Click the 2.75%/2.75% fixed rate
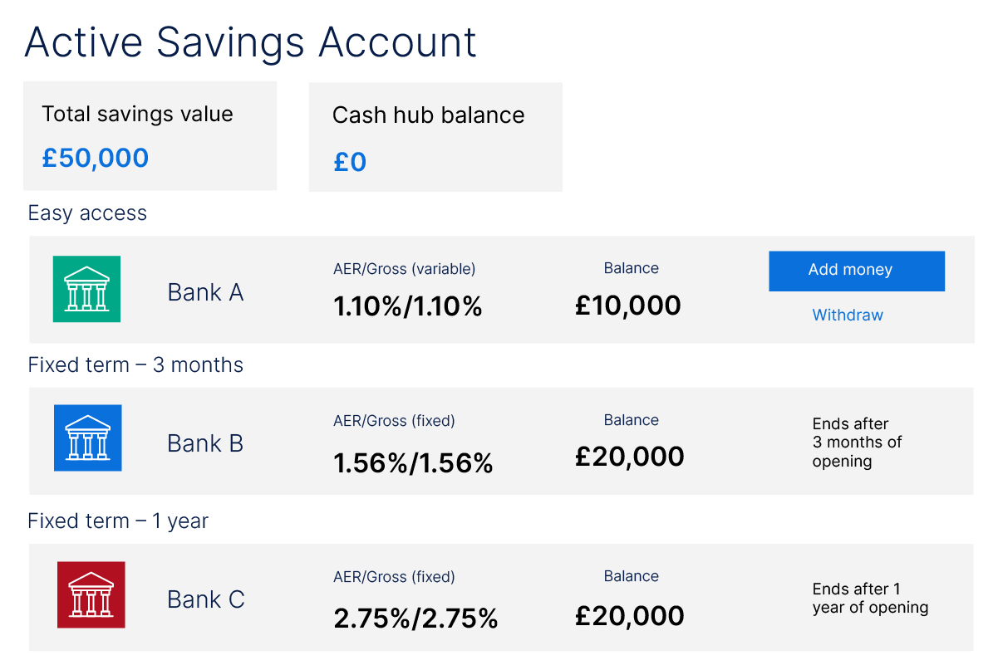Image resolution: width=998 pixels, height=665 pixels. 415,618
